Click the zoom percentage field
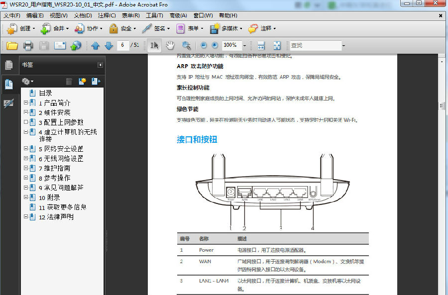 231,45
